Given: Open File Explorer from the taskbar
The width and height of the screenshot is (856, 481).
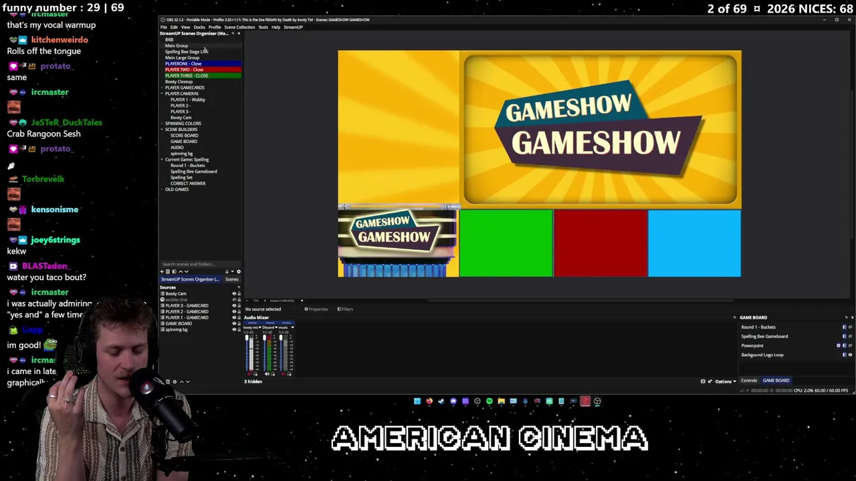Looking at the screenshot, I should pyautogui.click(x=502, y=402).
